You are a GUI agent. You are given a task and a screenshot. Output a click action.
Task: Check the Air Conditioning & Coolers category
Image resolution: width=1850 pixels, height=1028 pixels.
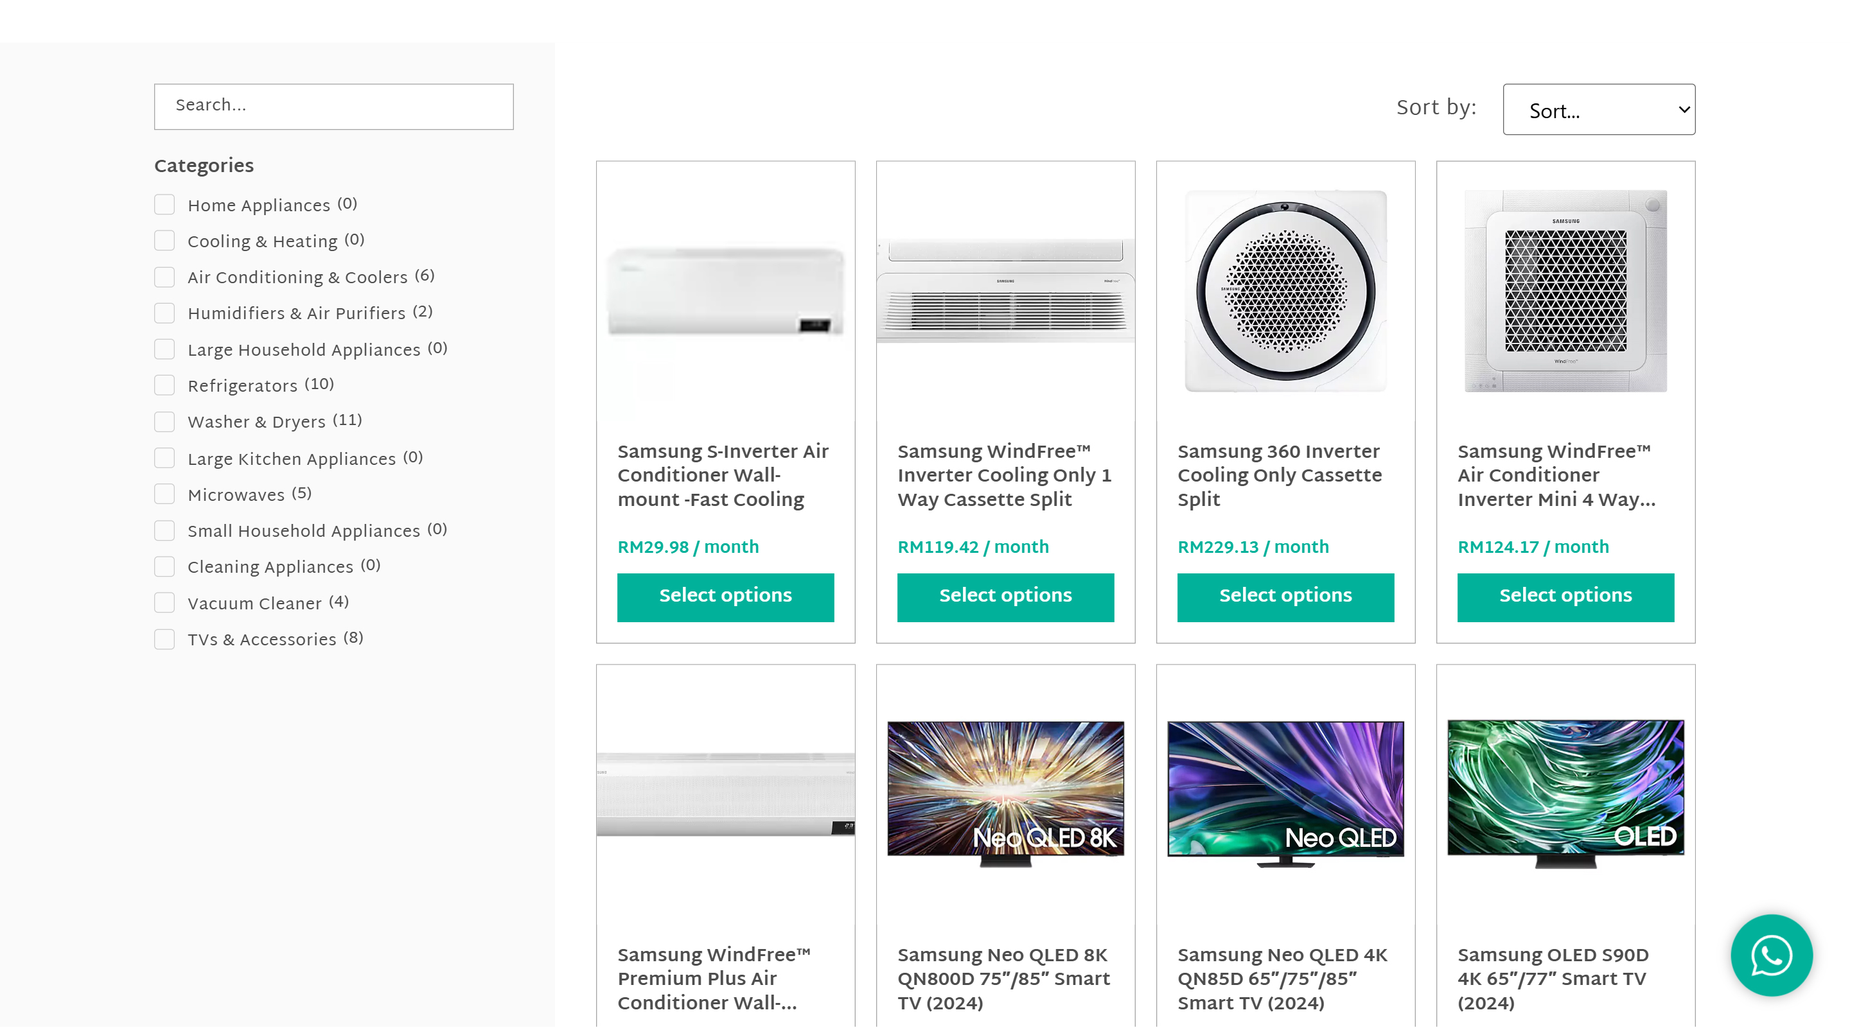164,277
